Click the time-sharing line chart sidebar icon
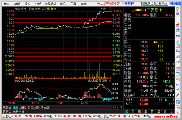This screenshot has height=120, width=182. click(x=177, y=20)
